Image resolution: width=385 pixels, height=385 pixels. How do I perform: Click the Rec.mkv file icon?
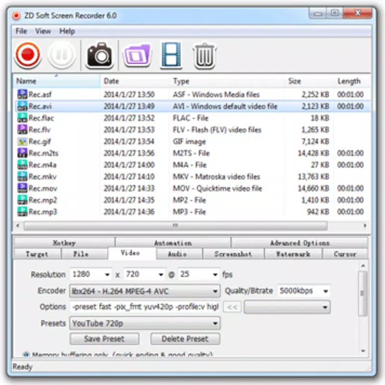(x=22, y=177)
